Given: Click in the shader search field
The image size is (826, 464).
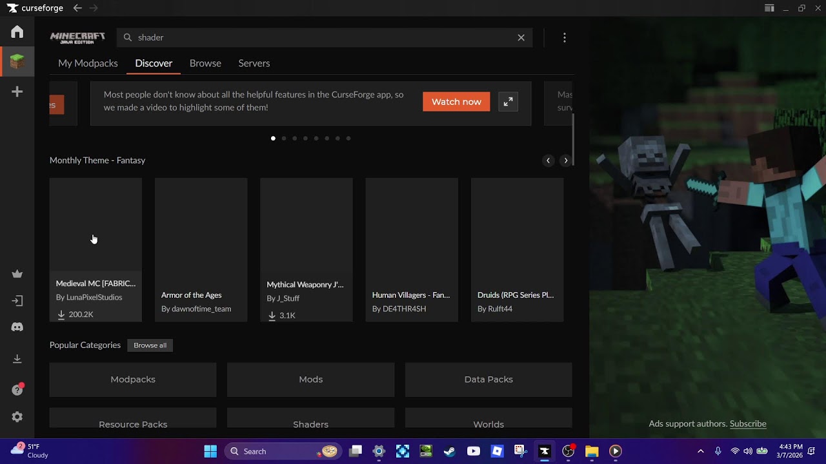Looking at the screenshot, I should 325,37.
